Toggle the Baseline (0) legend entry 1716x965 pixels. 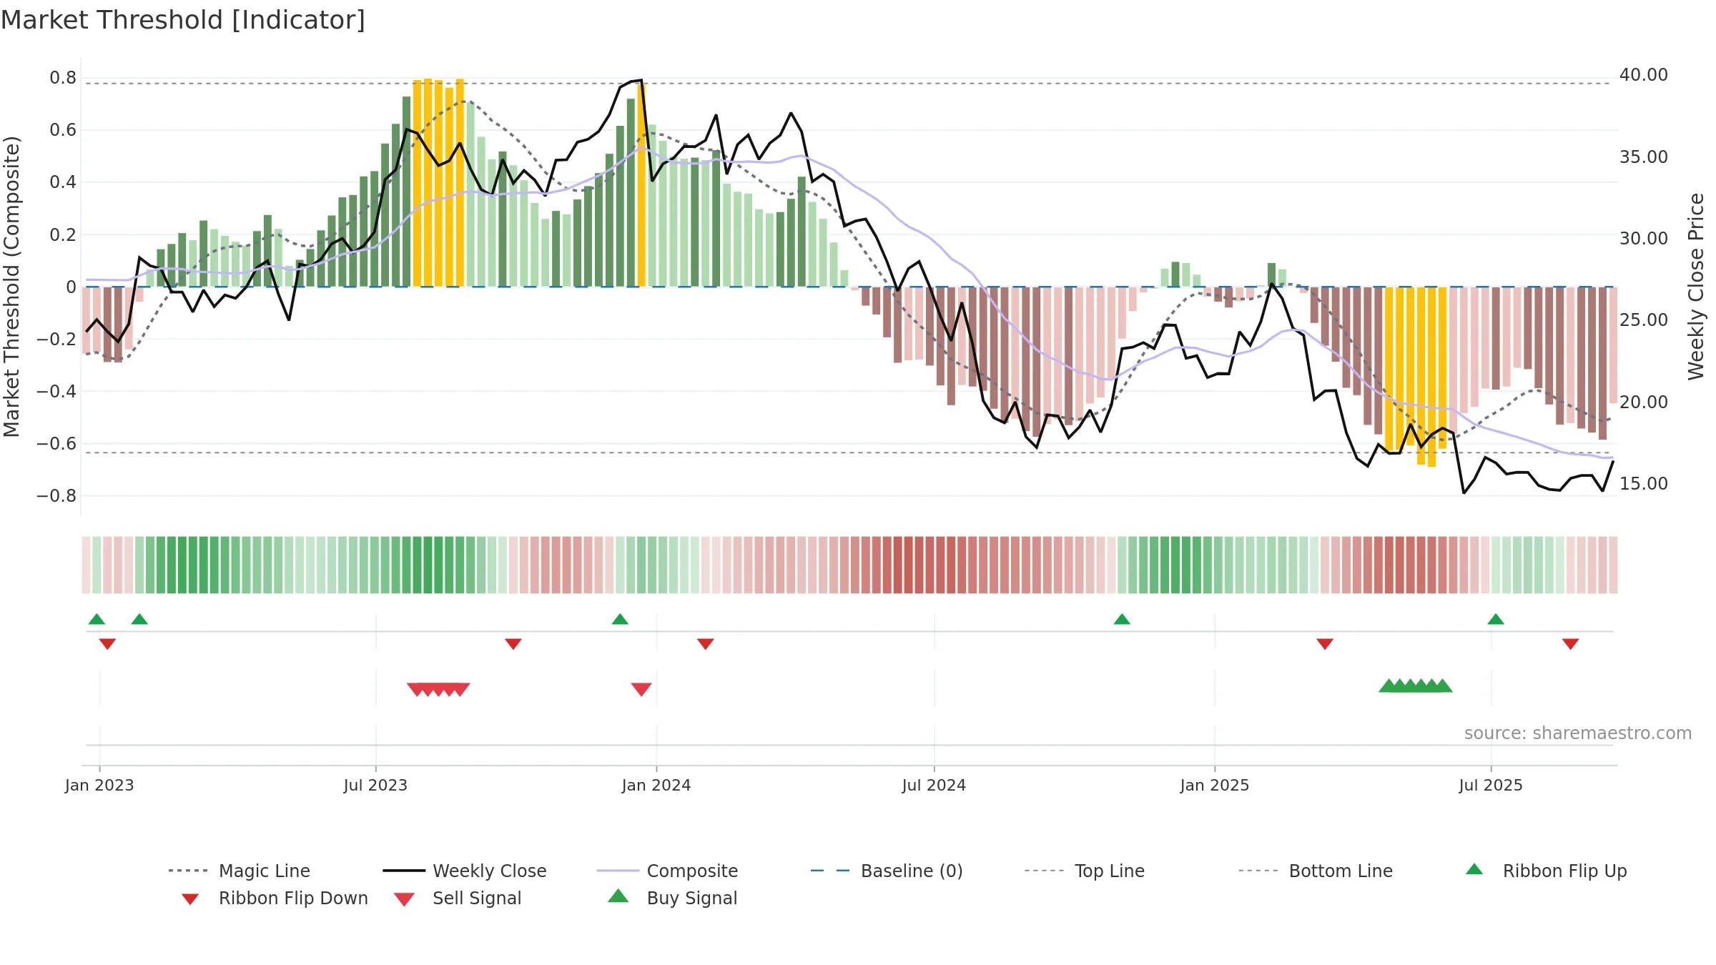tap(887, 871)
